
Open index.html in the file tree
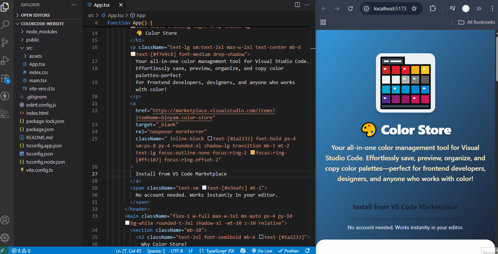(x=37, y=113)
